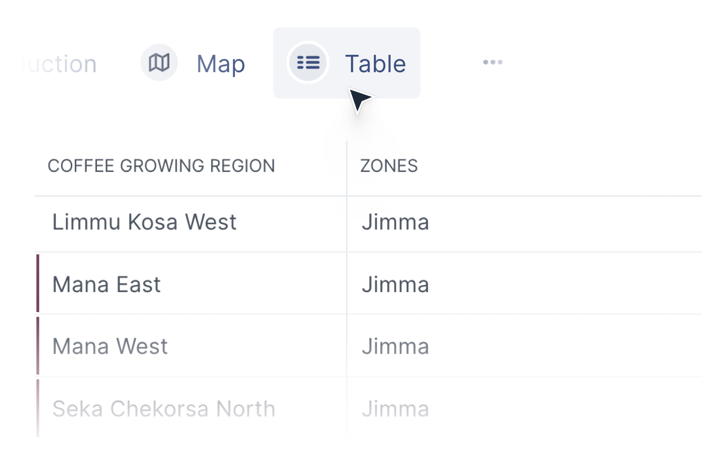Screen dimensions: 702x449
Task: Select the Limmu Kosa West row
Action: 144,222
